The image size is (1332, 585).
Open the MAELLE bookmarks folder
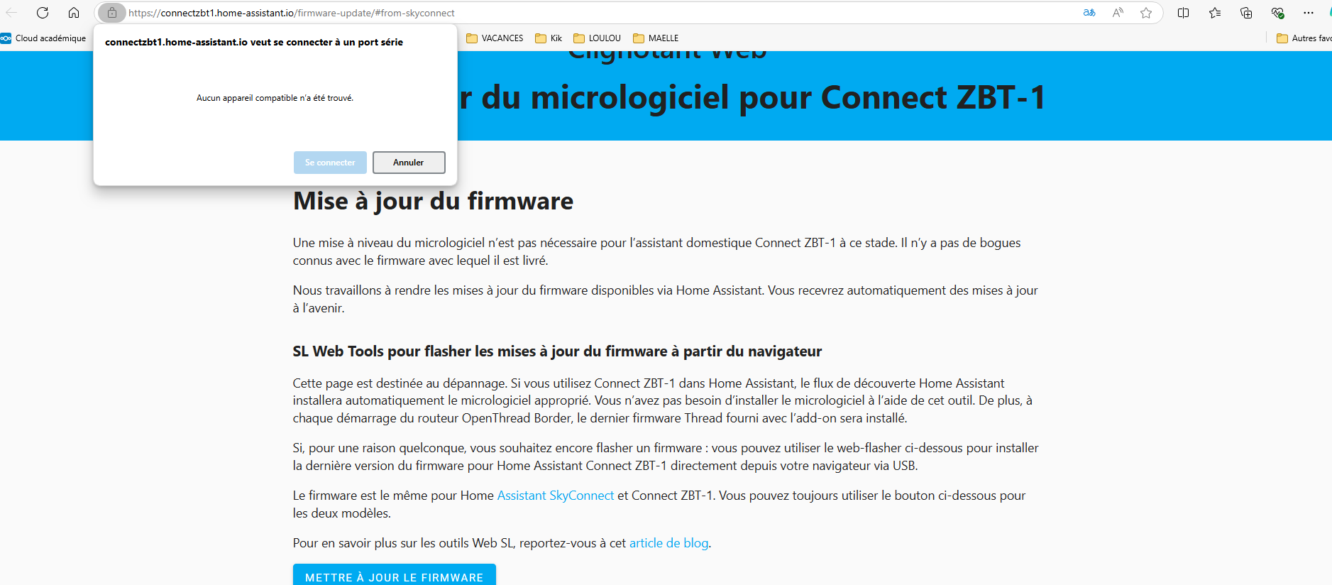(x=656, y=38)
